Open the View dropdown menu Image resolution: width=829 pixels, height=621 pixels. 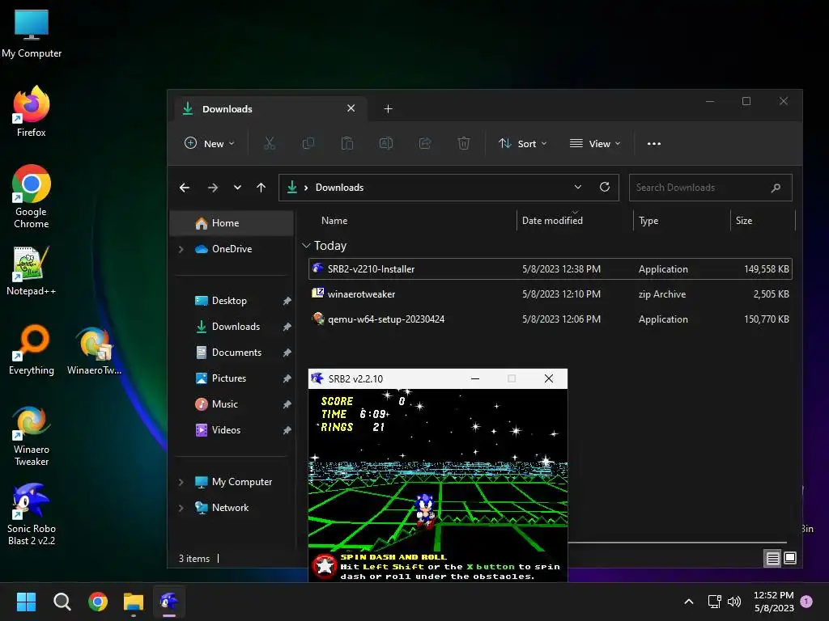[x=595, y=144]
